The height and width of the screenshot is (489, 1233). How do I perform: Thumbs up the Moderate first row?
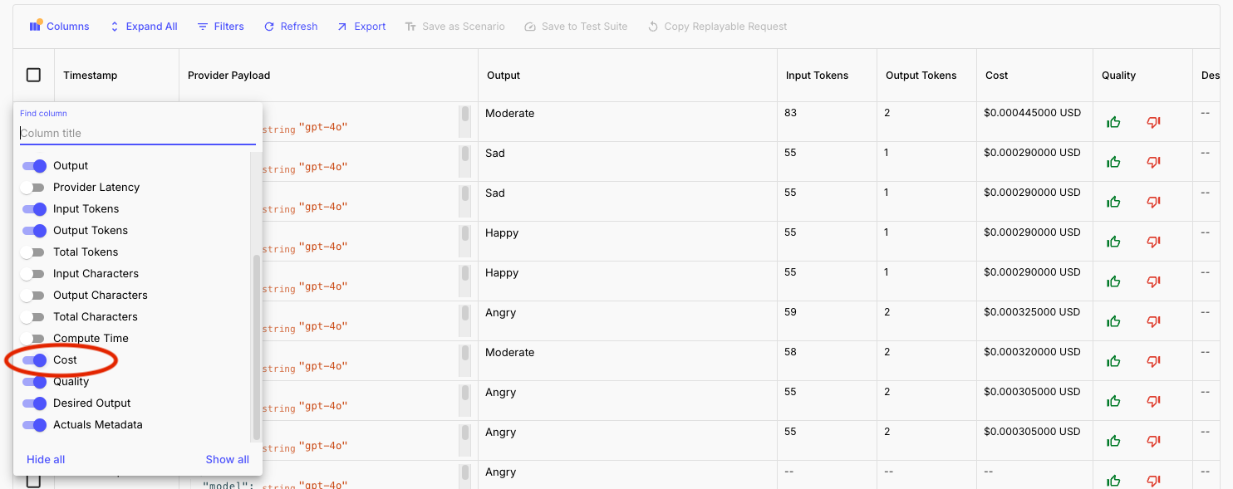click(1113, 122)
